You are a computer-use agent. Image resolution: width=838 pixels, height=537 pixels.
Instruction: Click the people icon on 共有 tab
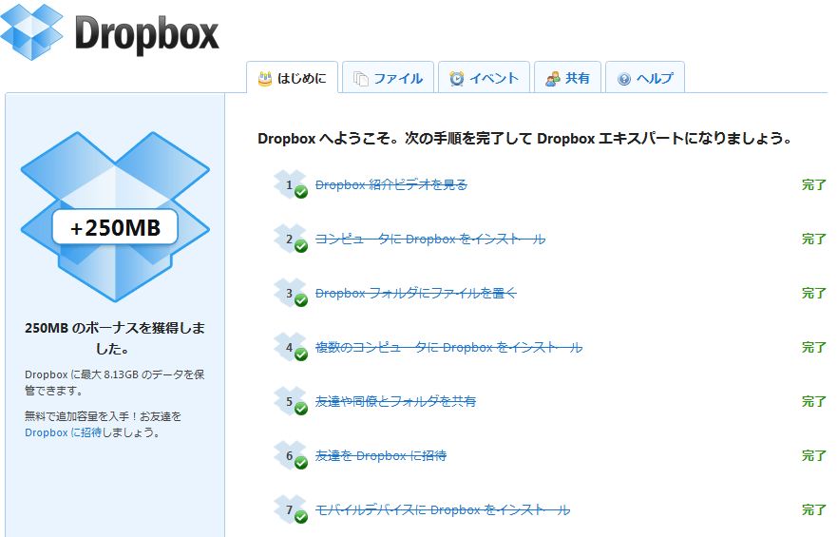point(553,79)
